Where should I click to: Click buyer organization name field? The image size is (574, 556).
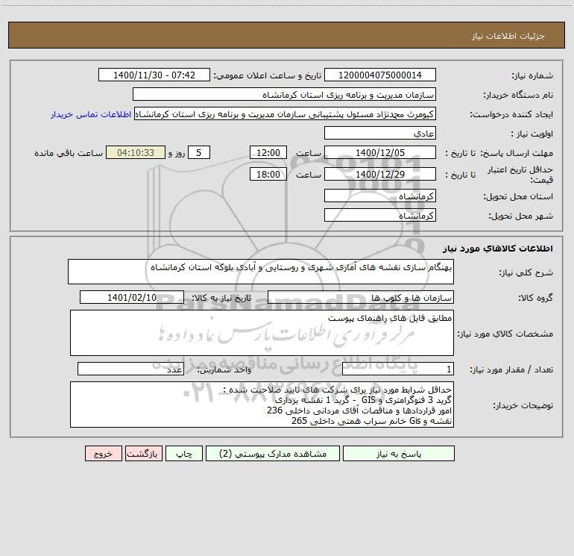284,94
